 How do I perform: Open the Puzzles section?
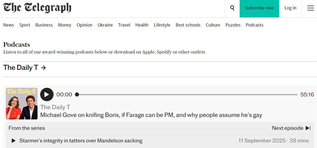click(x=233, y=25)
